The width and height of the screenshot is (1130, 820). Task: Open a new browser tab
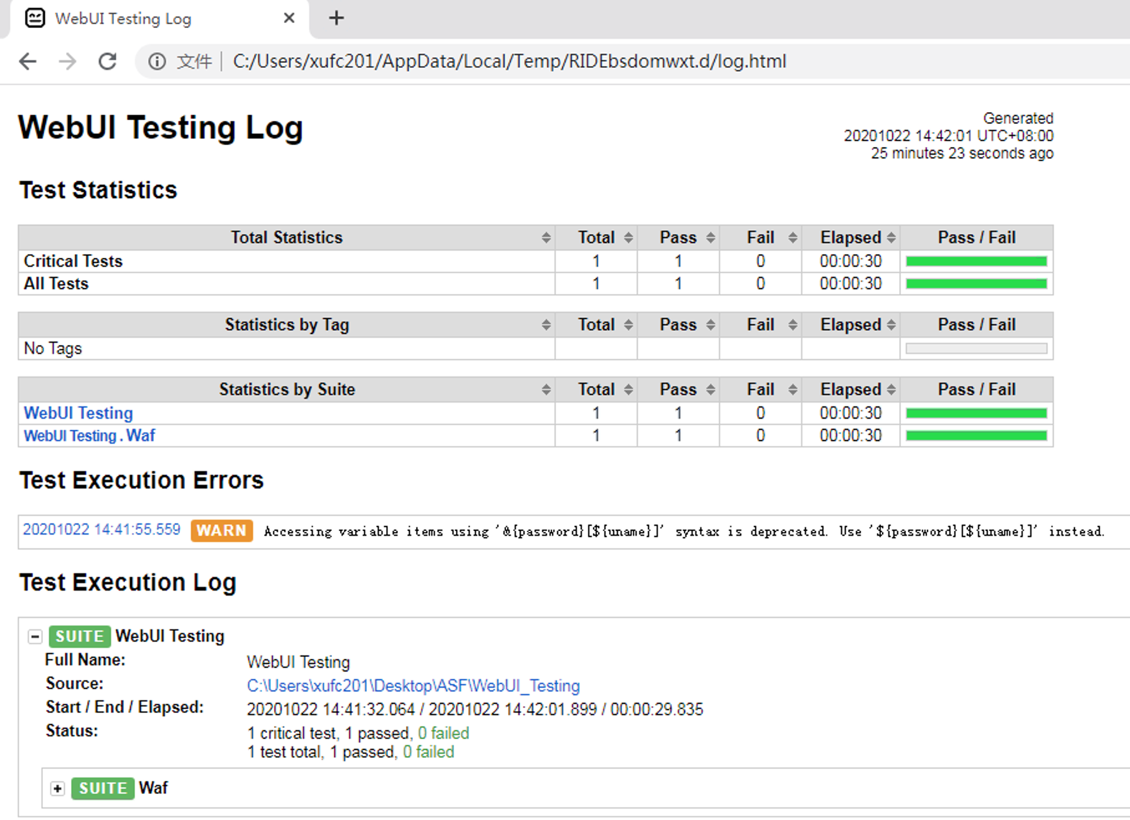[x=336, y=18]
